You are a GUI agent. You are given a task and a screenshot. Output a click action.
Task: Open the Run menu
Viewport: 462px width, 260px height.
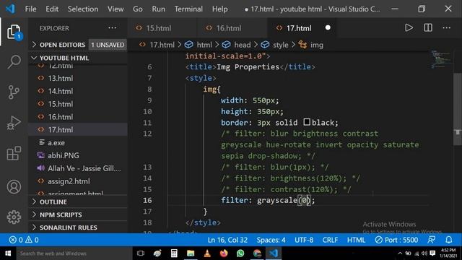(x=159, y=9)
